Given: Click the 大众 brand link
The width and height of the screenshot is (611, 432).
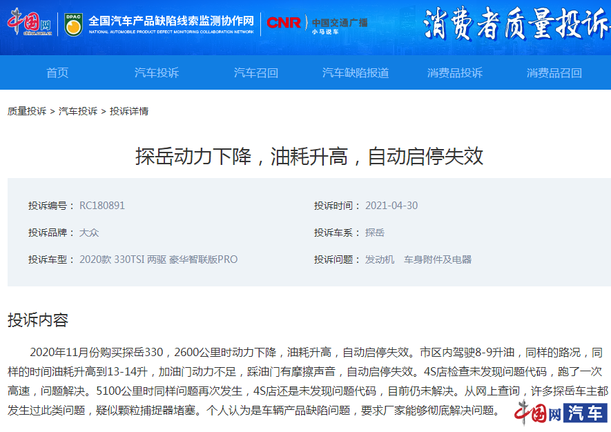Looking at the screenshot, I should 89,233.
